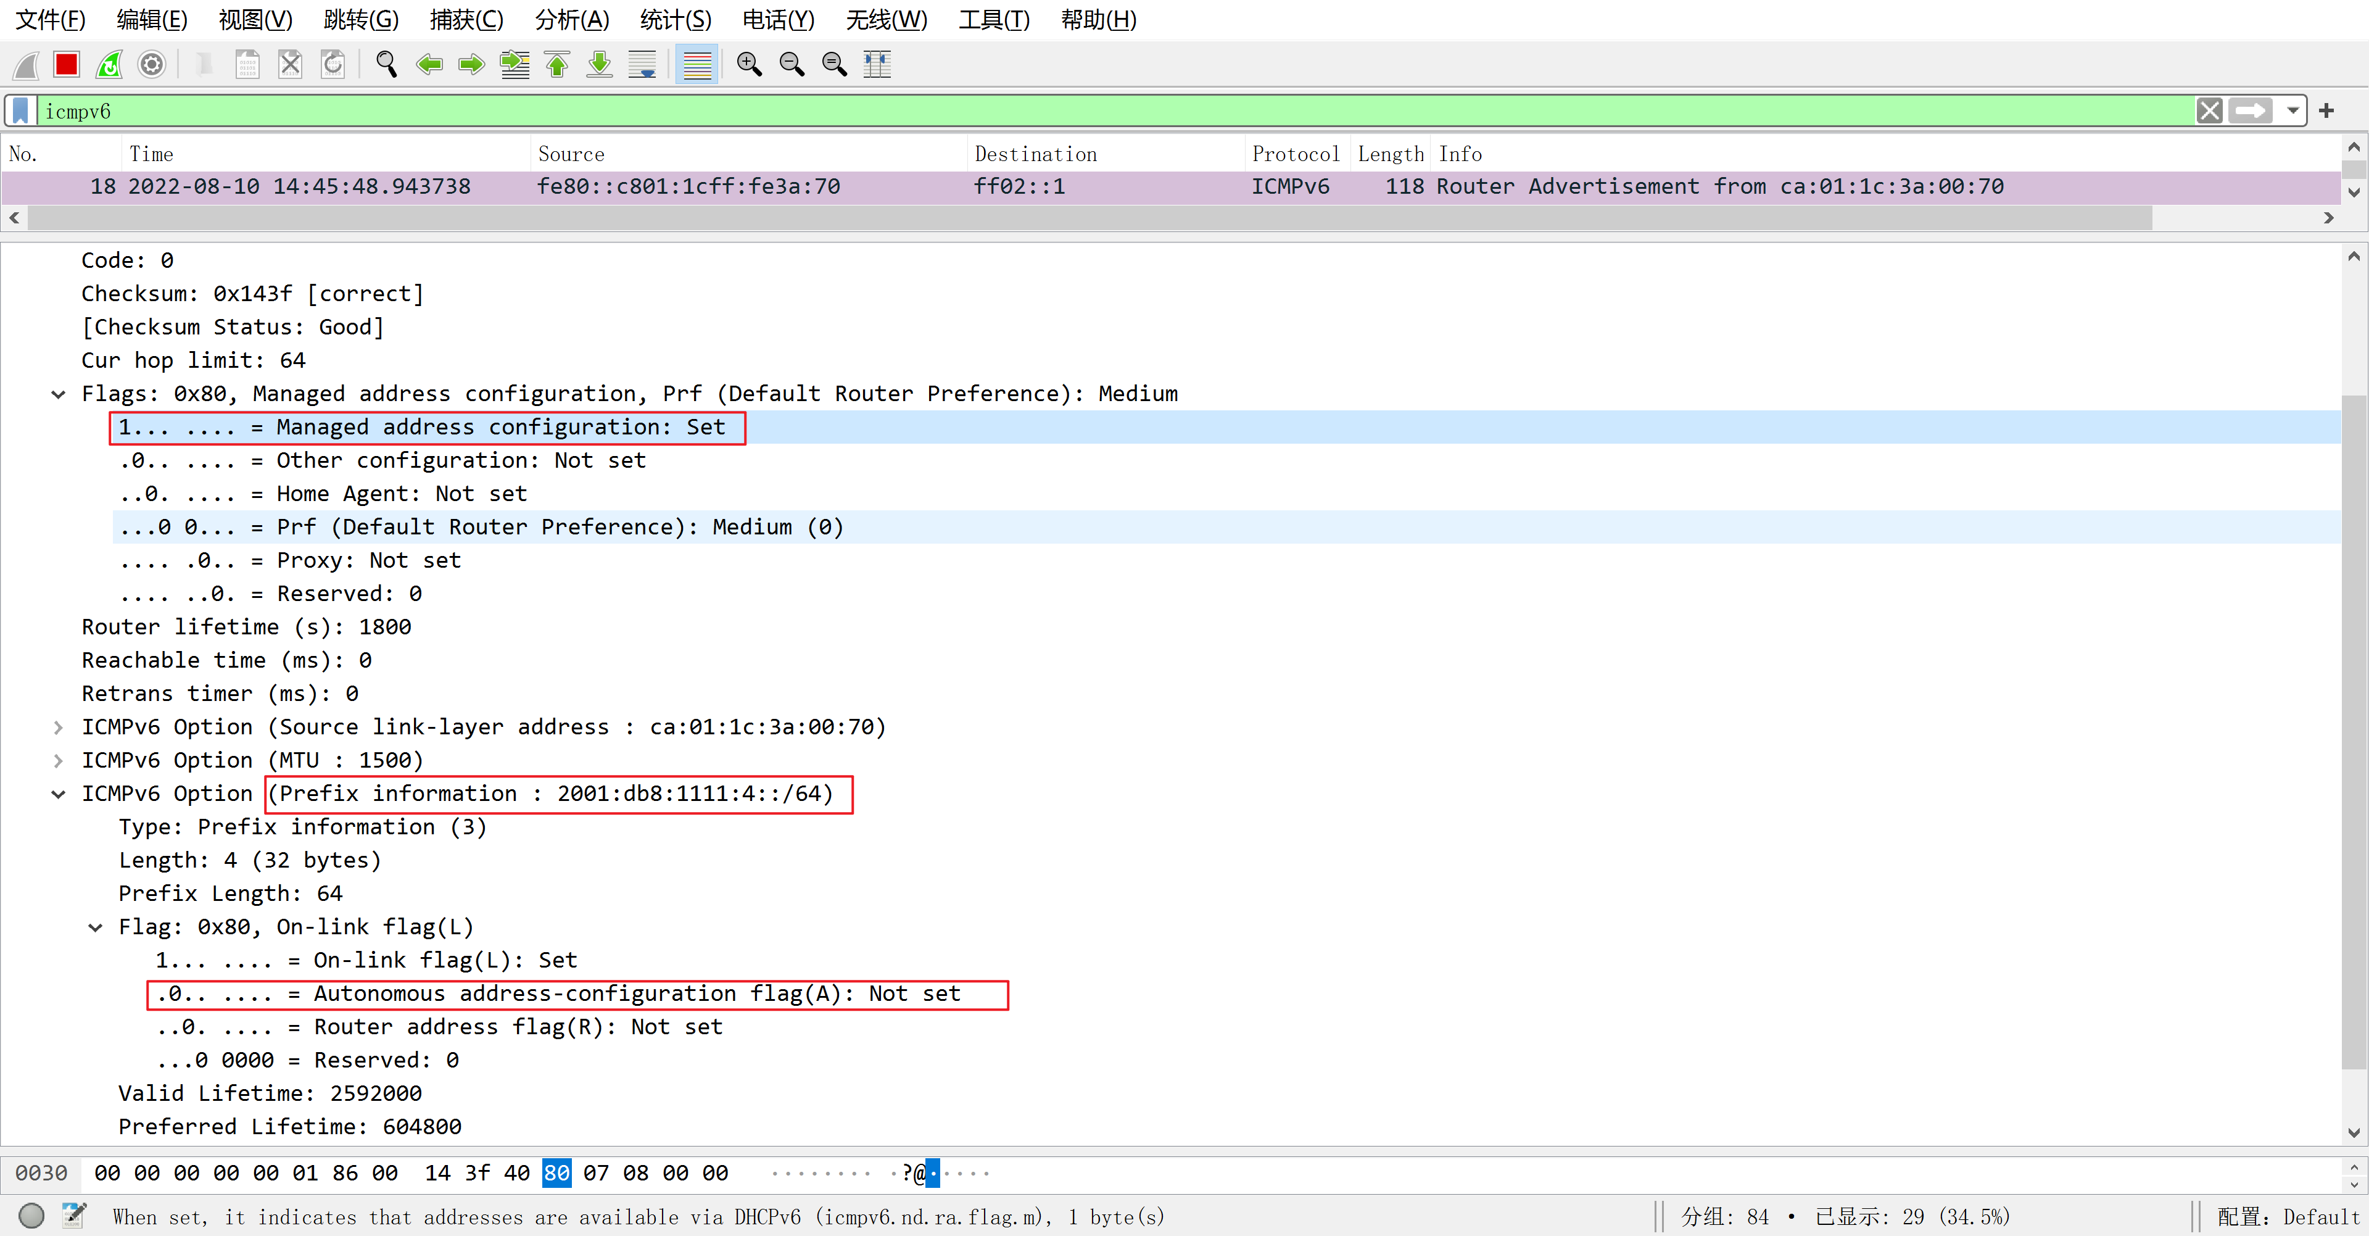Viewport: 2369px width, 1236px height.
Task: Open the 统计(S) menu
Action: click(675, 19)
